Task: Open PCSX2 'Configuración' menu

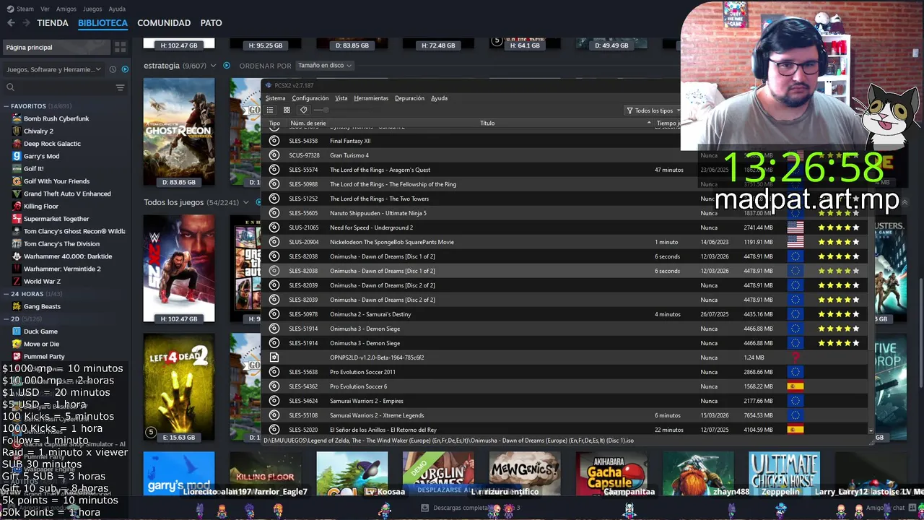Action: pyautogui.click(x=310, y=98)
